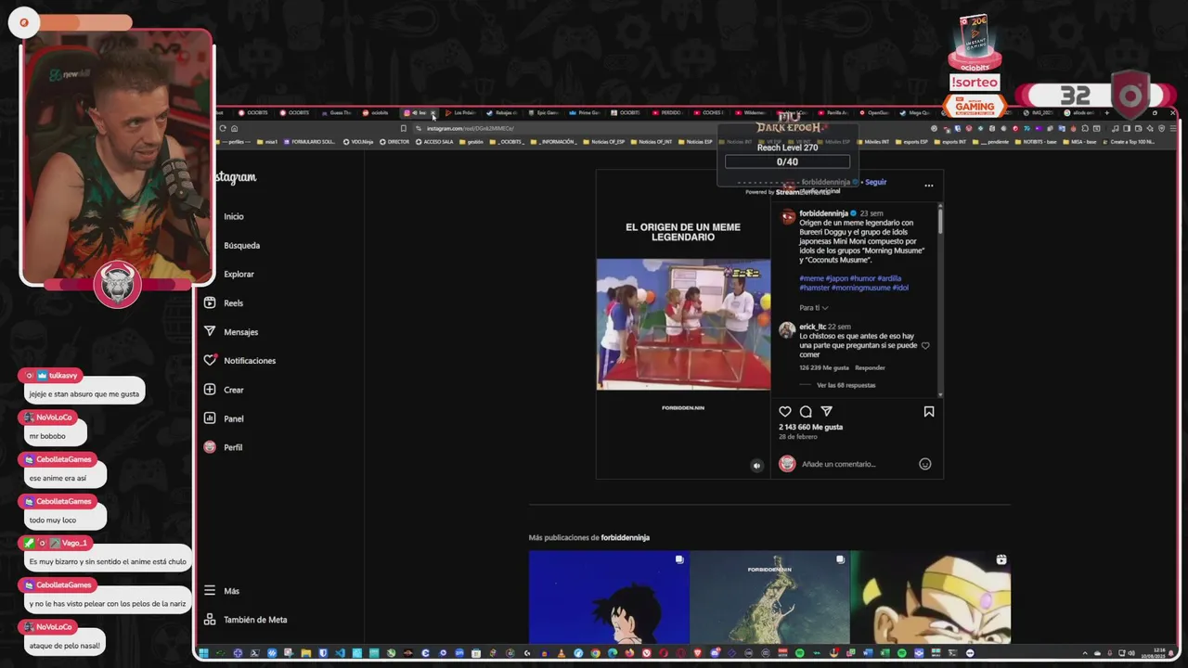Open the ACCESO SALA bookmark
Viewport: 1188px width, 668px height.
(x=434, y=142)
